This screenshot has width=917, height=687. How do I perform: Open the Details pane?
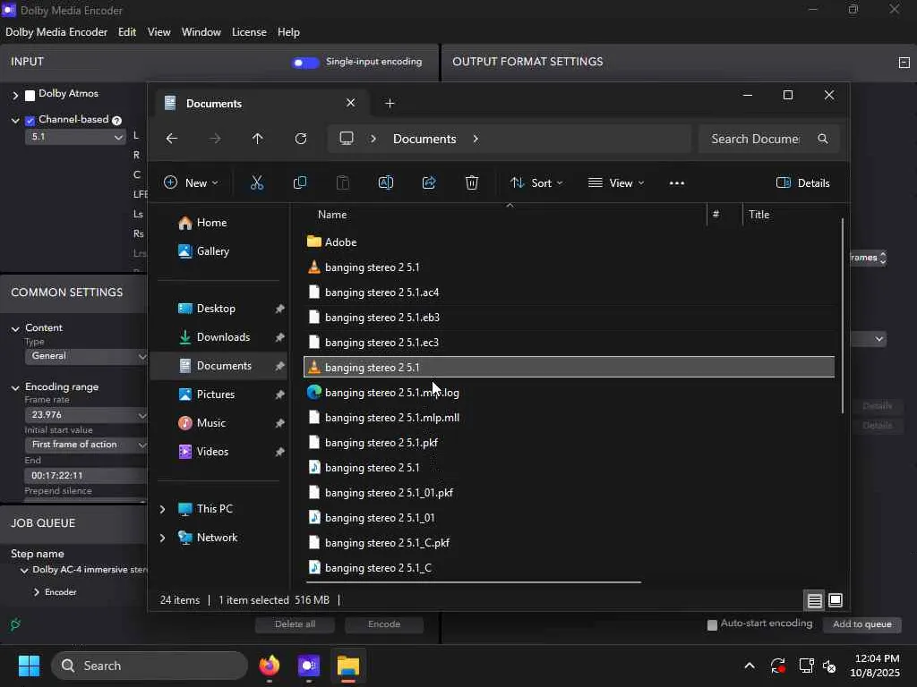(x=803, y=182)
